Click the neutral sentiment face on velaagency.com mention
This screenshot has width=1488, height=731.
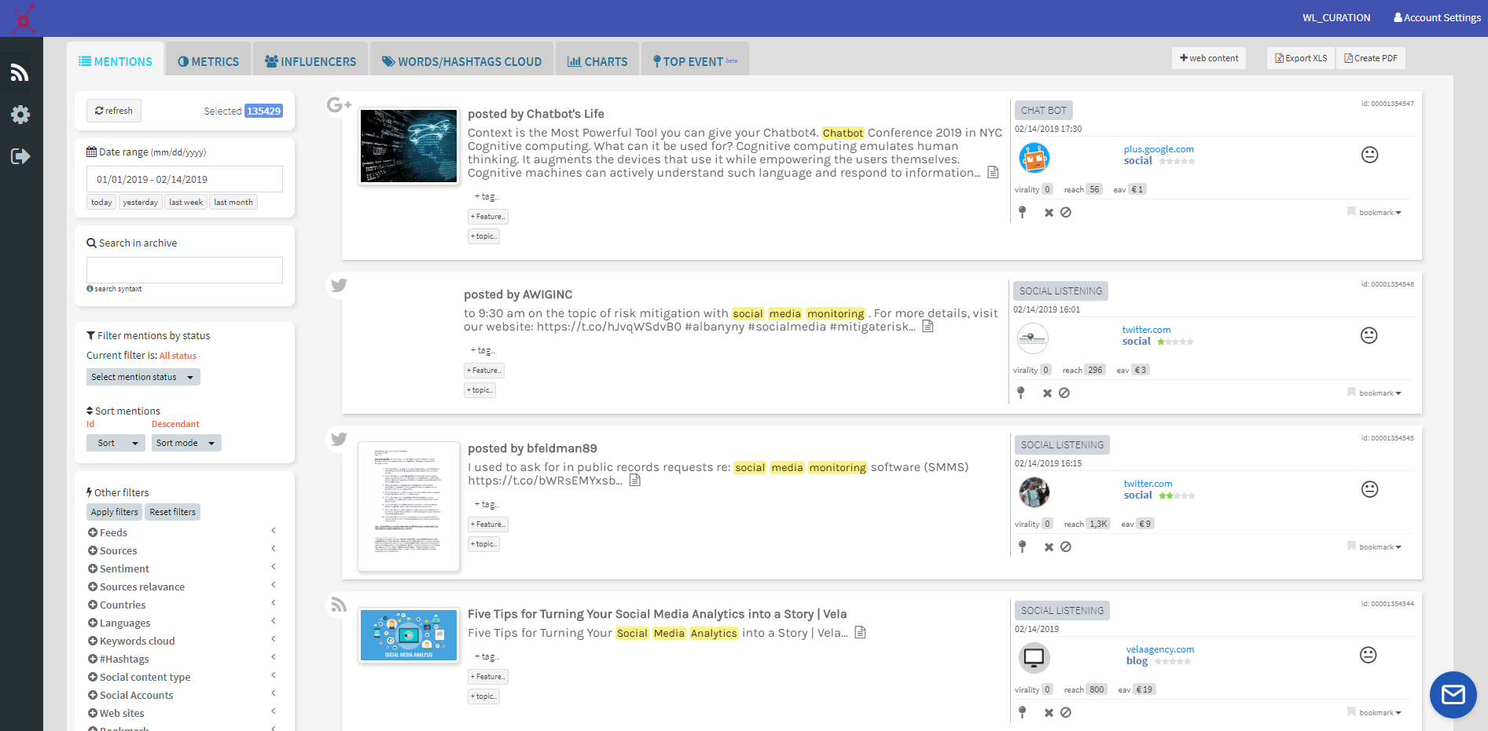tap(1368, 655)
